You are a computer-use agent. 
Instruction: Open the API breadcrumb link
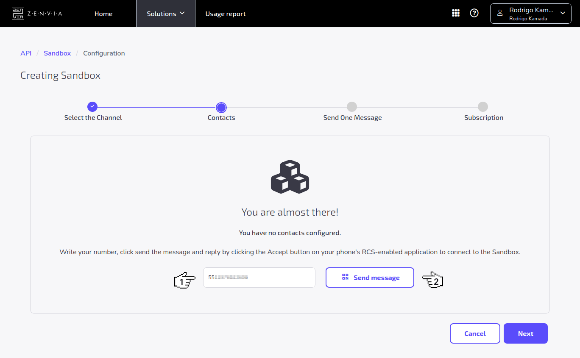click(26, 53)
